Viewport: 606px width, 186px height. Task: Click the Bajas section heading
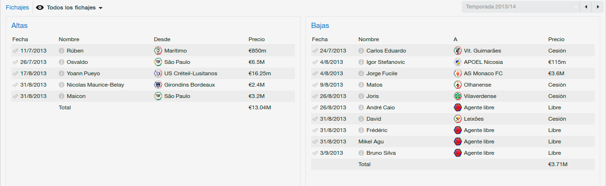(x=320, y=26)
